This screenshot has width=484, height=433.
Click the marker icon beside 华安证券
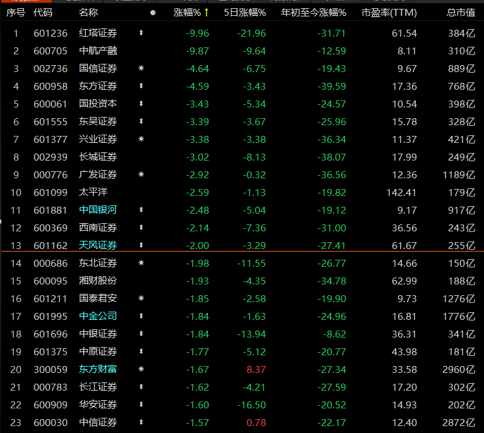point(141,405)
